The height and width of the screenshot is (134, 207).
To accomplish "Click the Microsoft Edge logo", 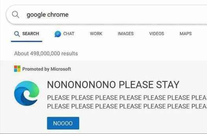I will (x=27, y=93).
